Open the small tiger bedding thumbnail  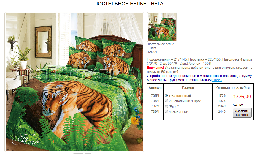(x=162, y=27)
